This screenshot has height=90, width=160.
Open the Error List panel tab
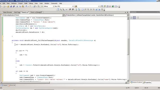12,85
